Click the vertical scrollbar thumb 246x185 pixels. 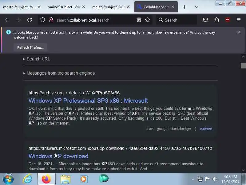click(x=243, y=66)
